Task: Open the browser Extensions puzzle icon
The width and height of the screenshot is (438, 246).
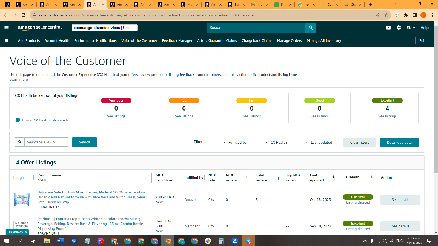Action: pos(406,15)
